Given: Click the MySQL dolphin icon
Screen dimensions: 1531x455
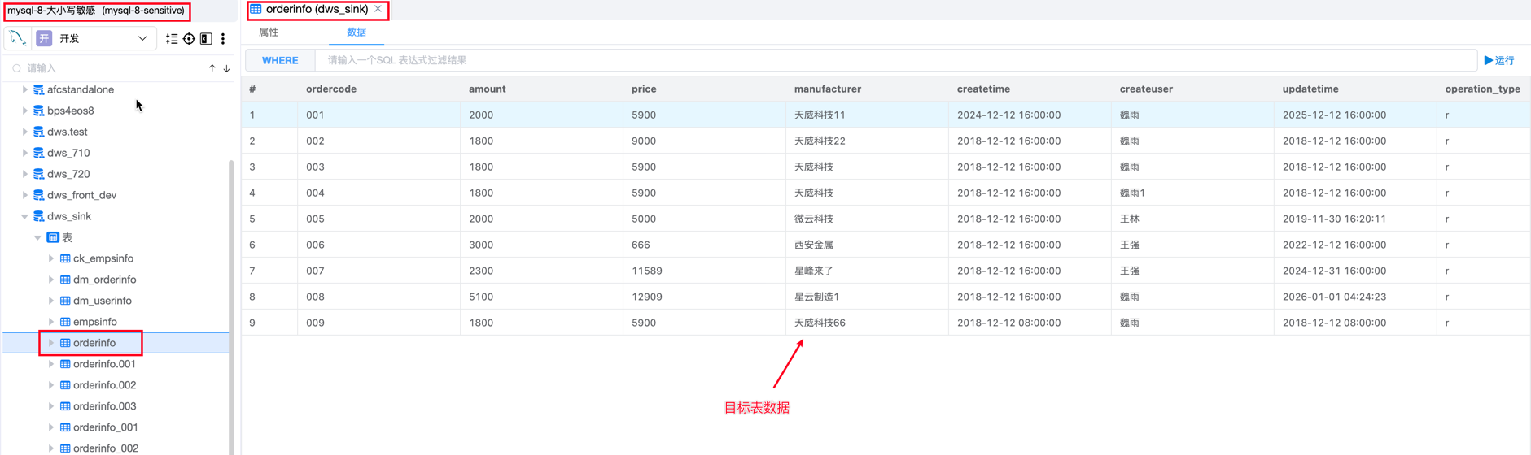Looking at the screenshot, I should pyautogui.click(x=18, y=38).
